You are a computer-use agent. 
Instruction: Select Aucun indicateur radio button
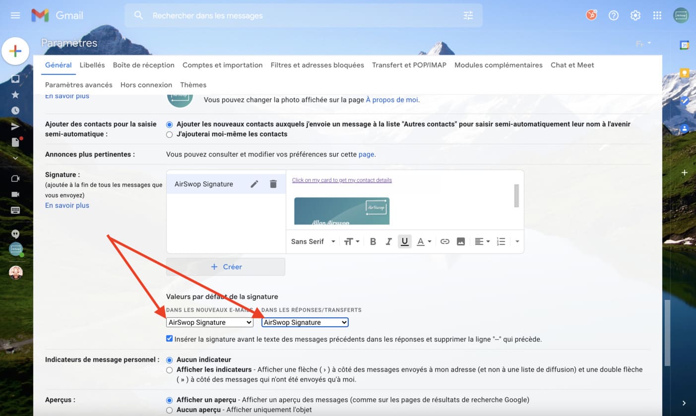pos(170,360)
